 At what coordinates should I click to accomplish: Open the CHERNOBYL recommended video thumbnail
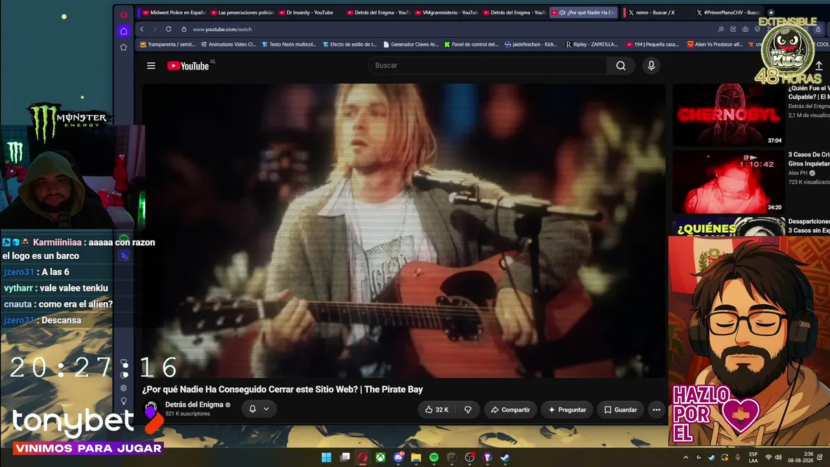tap(728, 115)
